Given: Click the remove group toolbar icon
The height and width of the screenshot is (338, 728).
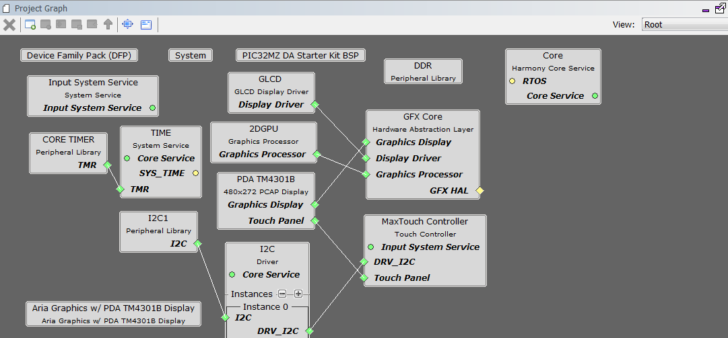Looking at the screenshot, I should click(46, 25).
